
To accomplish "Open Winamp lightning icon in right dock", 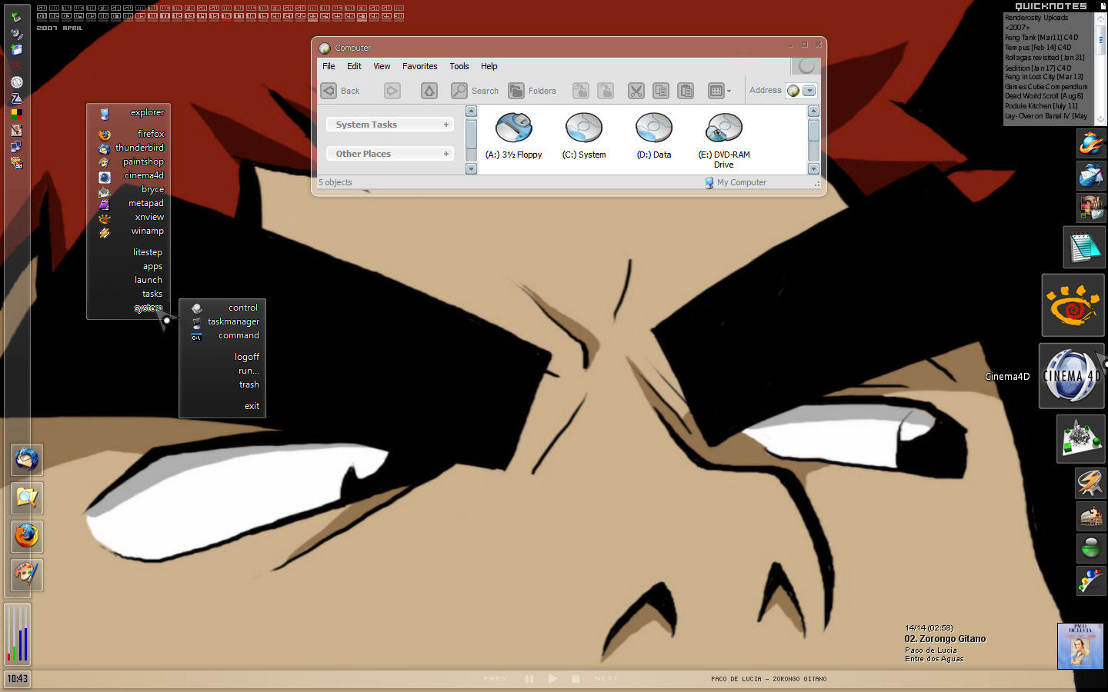I will [1091, 483].
